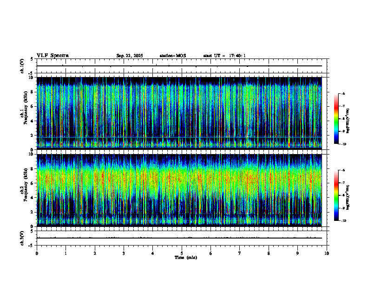Click the ch.1 colorbar log(PSD) label
Viewport: 368px width, 284px height.
(x=348, y=121)
